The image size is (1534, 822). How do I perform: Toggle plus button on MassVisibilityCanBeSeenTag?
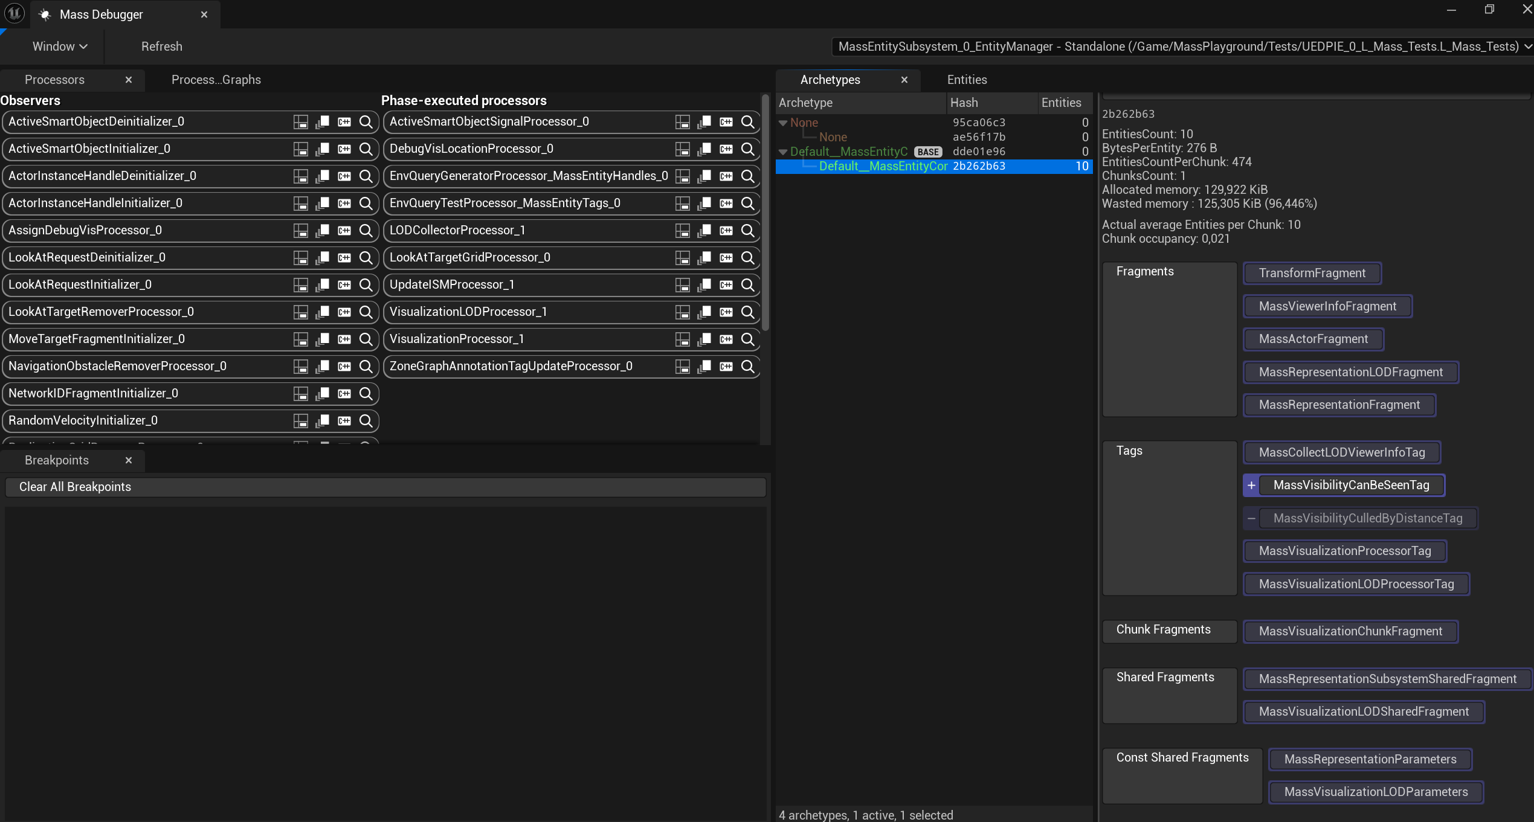1251,486
